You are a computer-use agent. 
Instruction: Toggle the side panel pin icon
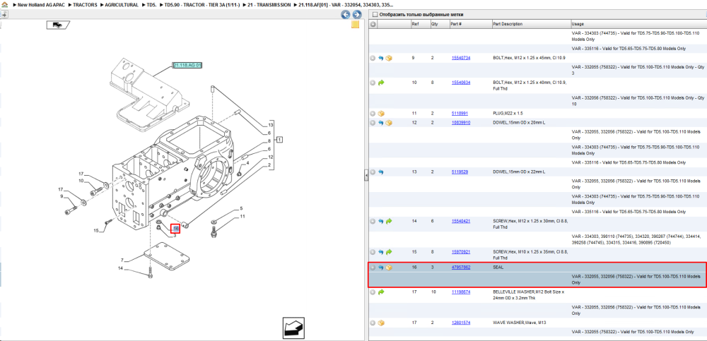(x=4, y=14)
